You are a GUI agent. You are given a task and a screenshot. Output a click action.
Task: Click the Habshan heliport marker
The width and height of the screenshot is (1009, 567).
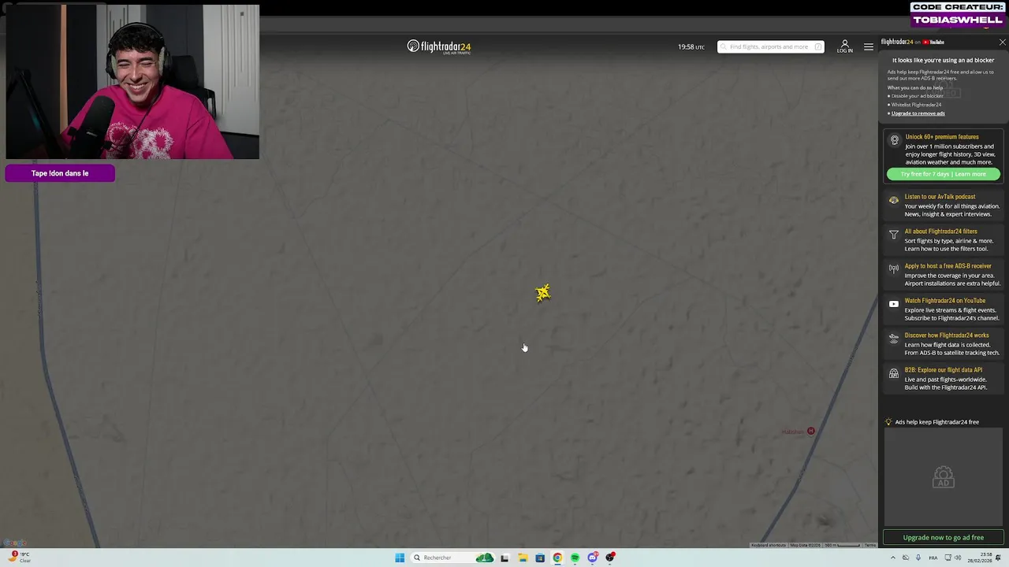click(810, 431)
